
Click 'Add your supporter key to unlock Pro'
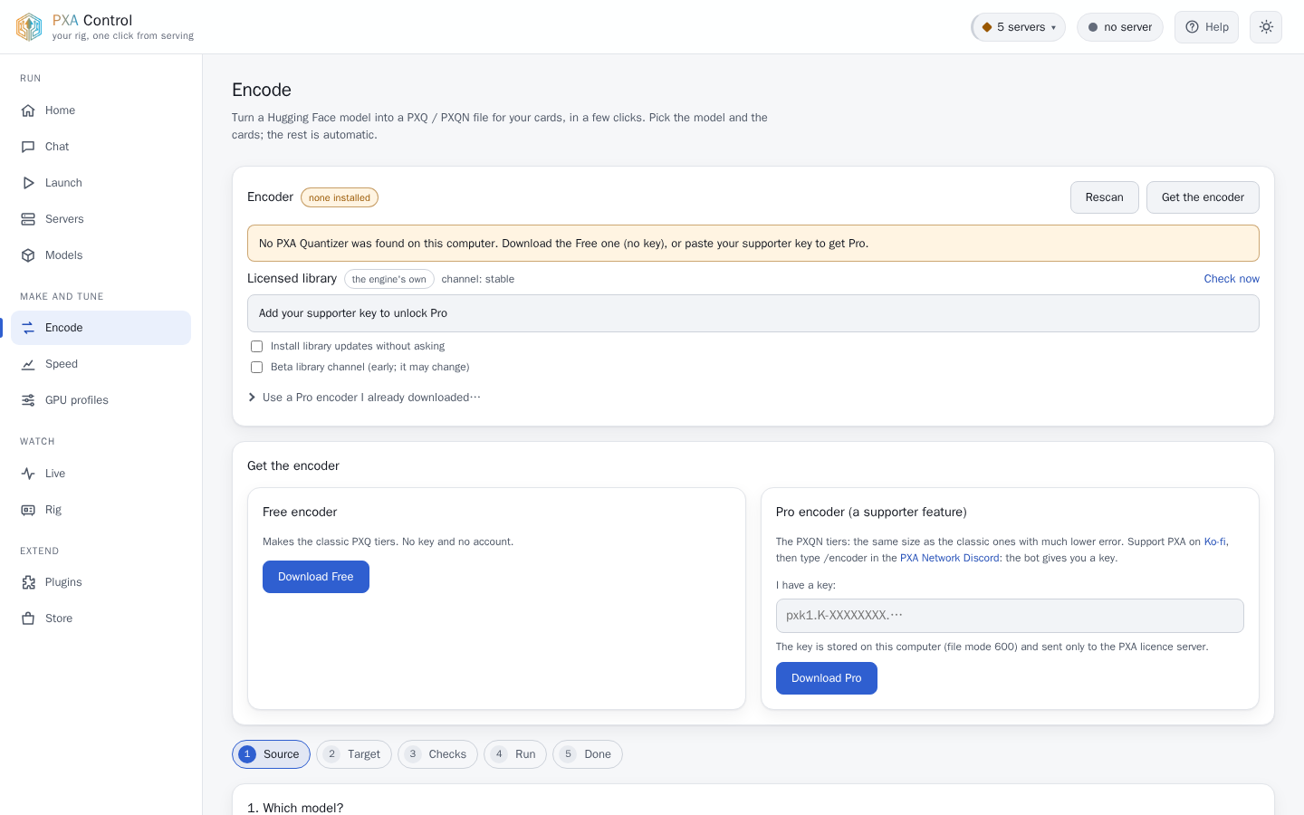[x=753, y=313]
